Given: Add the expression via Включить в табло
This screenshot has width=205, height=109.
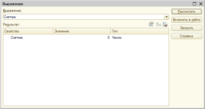Looking at the screenshot, I should [x=187, y=20].
